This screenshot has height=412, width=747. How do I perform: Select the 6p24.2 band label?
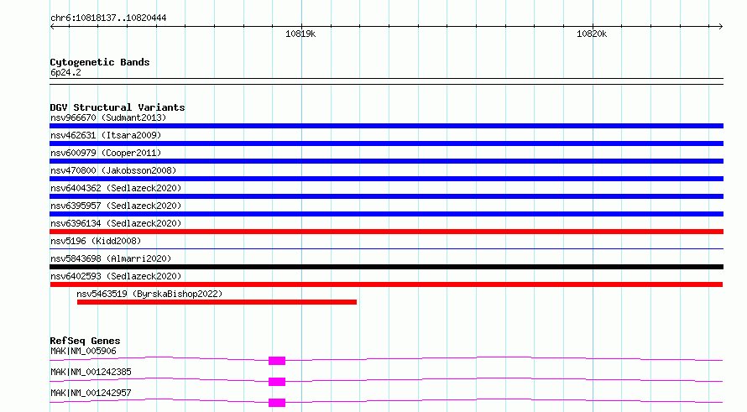coord(65,72)
